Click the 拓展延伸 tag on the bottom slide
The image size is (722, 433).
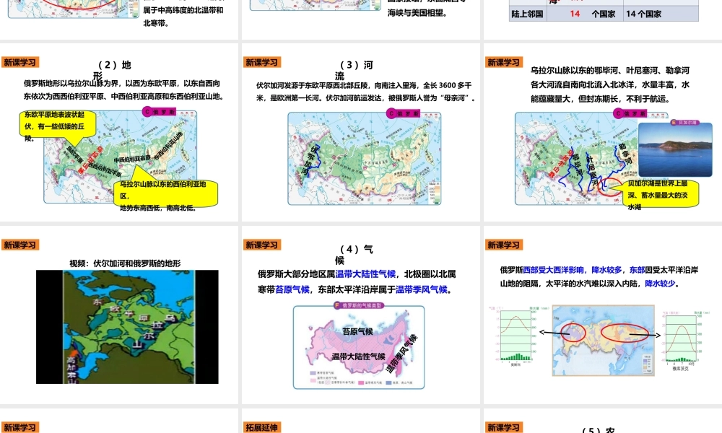[x=261, y=427]
